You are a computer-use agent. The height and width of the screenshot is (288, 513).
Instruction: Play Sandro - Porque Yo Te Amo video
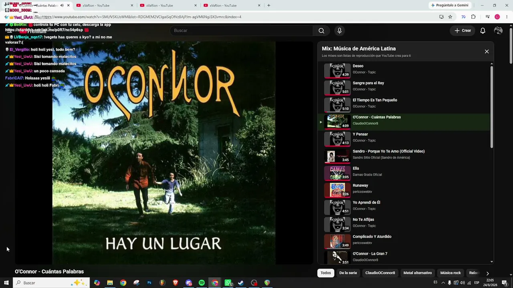(404, 156)
